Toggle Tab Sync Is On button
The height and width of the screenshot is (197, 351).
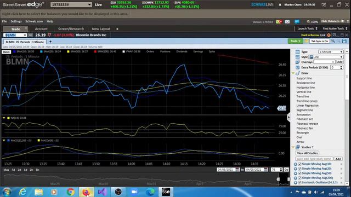[x=319, y=41]
